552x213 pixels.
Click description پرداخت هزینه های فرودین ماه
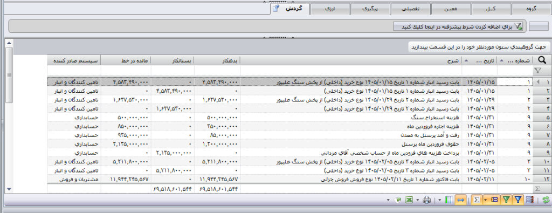point(390,153)
